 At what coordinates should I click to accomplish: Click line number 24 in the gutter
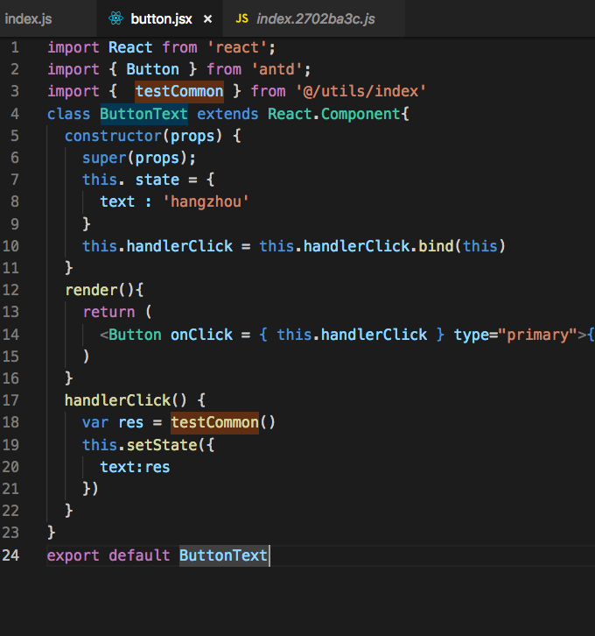point(11,555)
